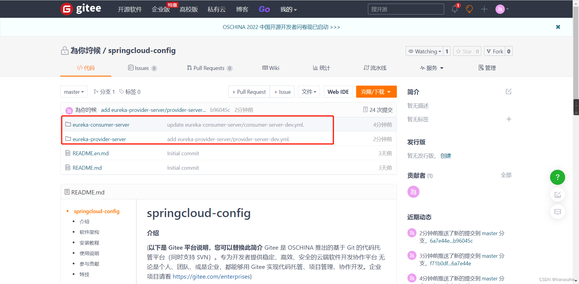Click the 24 次提交 commits count
This screenshot has width=579, height=284.
click(x=378, y=110)
